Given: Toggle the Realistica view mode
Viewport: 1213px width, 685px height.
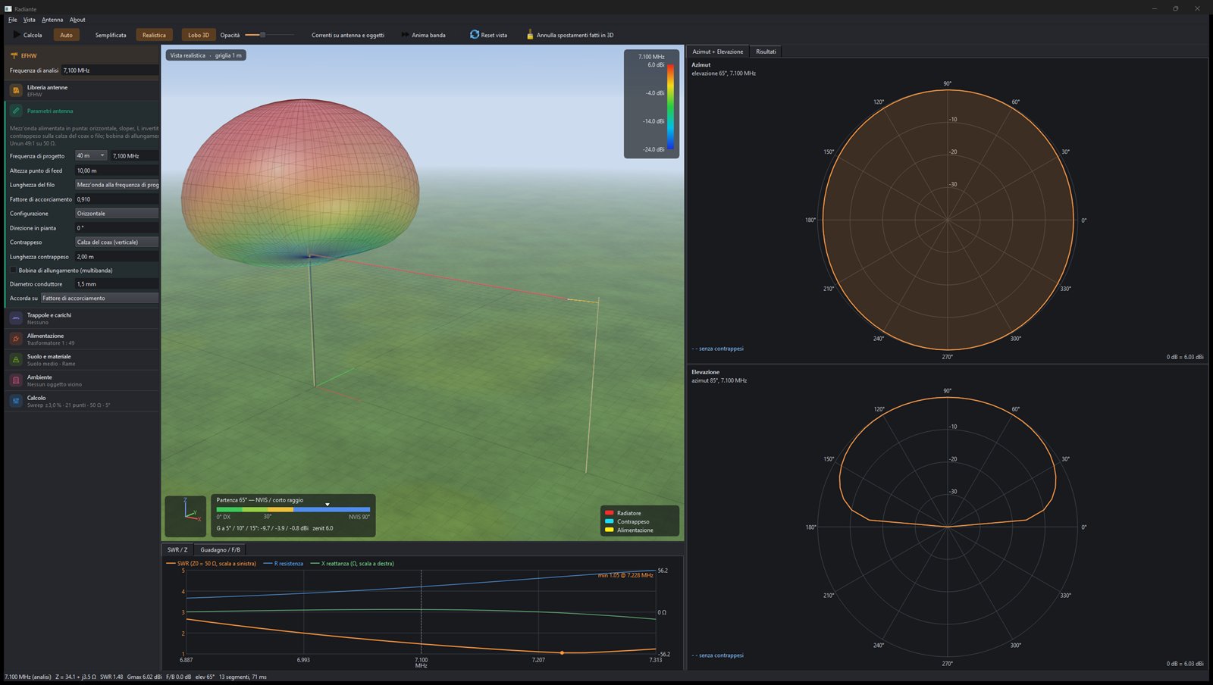Looking at the screenshot, I should tap(154, 35).
